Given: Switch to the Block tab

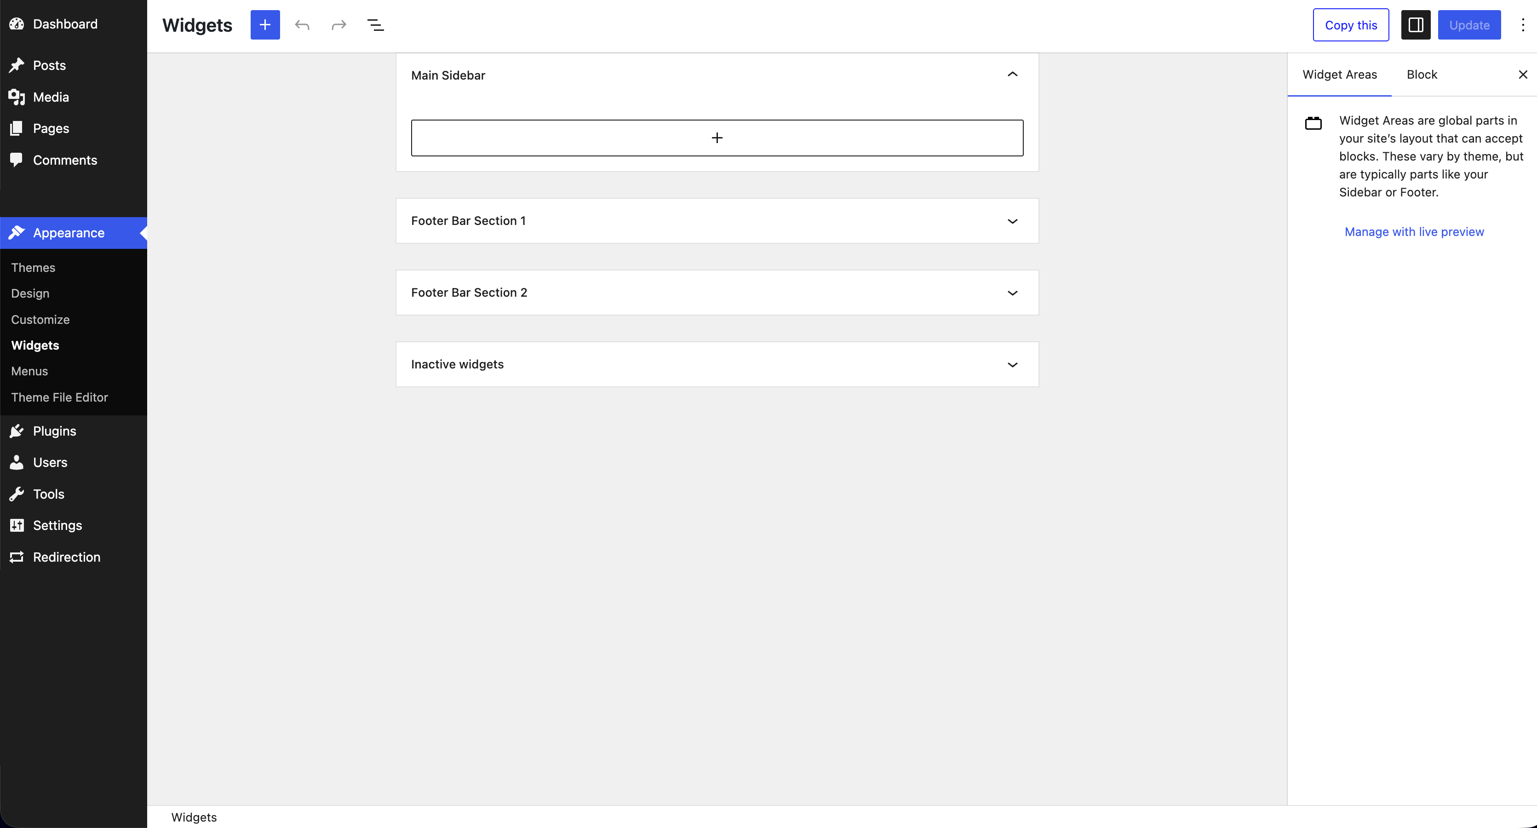Looking at the screenshot, I should [x=1422, y=75].
